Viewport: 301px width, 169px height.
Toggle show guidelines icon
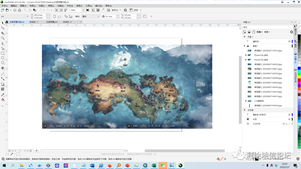point(103,10)
